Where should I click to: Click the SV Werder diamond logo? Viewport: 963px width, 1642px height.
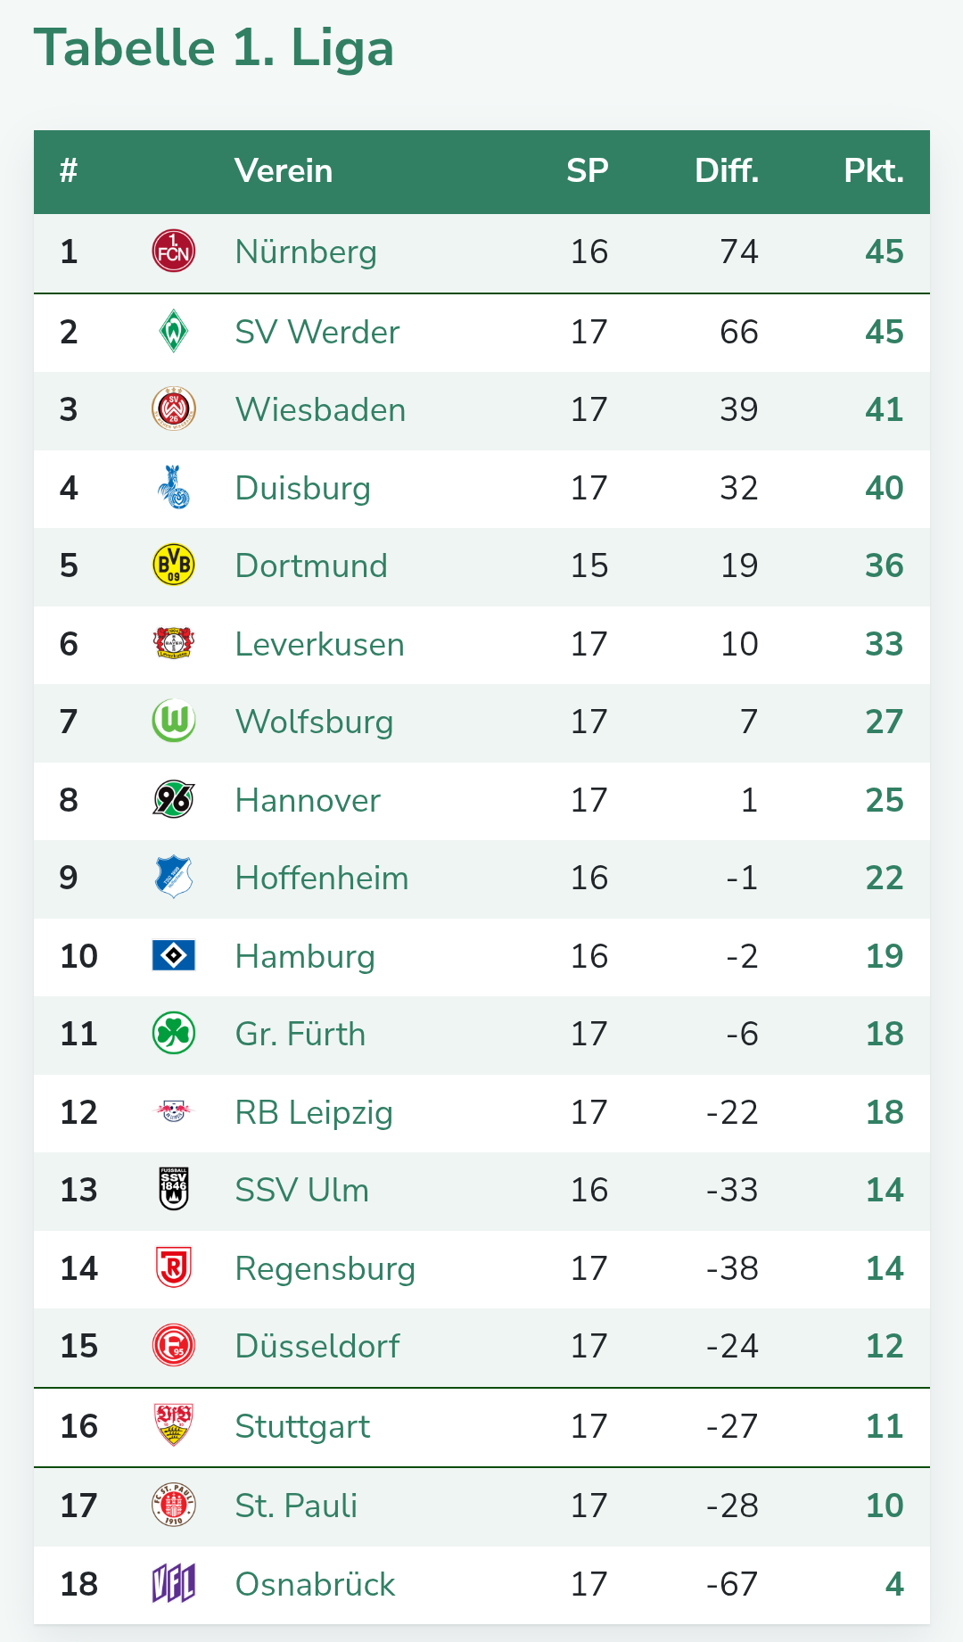174,331
